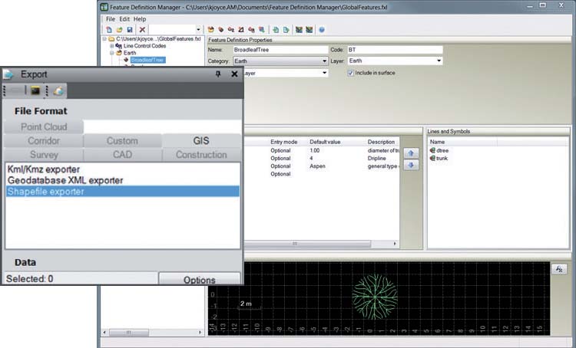Click left arrow of tree panel scrollbar

(104, 332)
